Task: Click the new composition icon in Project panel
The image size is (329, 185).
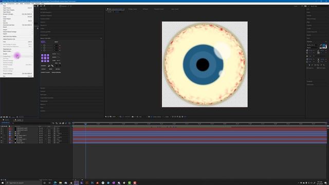Action: 7,117
